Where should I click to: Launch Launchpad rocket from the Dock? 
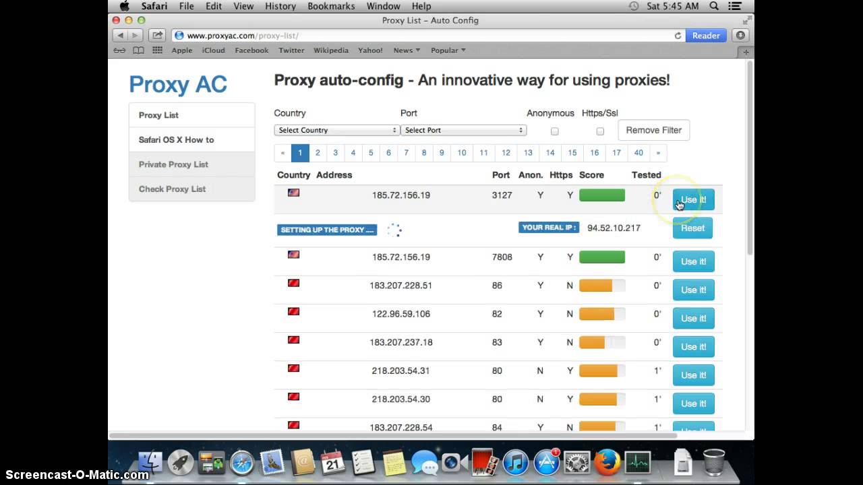click(181, 463)
